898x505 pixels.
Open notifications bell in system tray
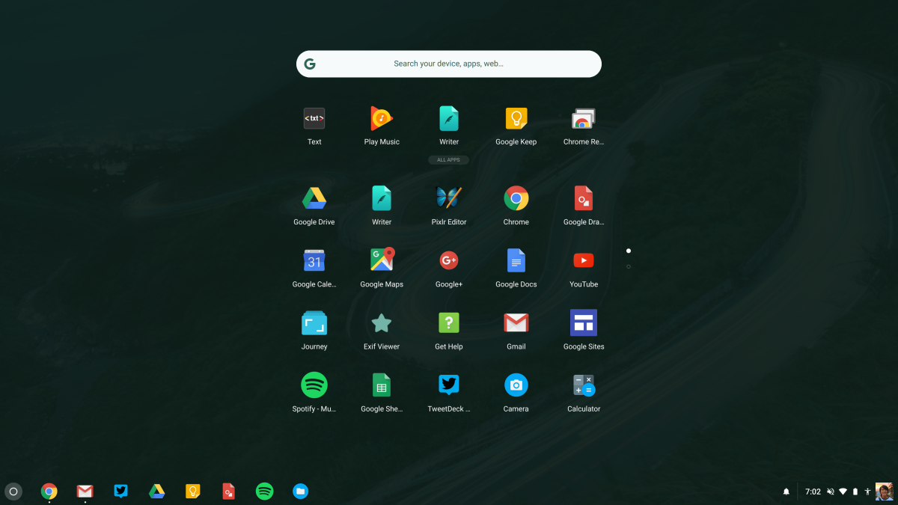[x=786, y=492]
